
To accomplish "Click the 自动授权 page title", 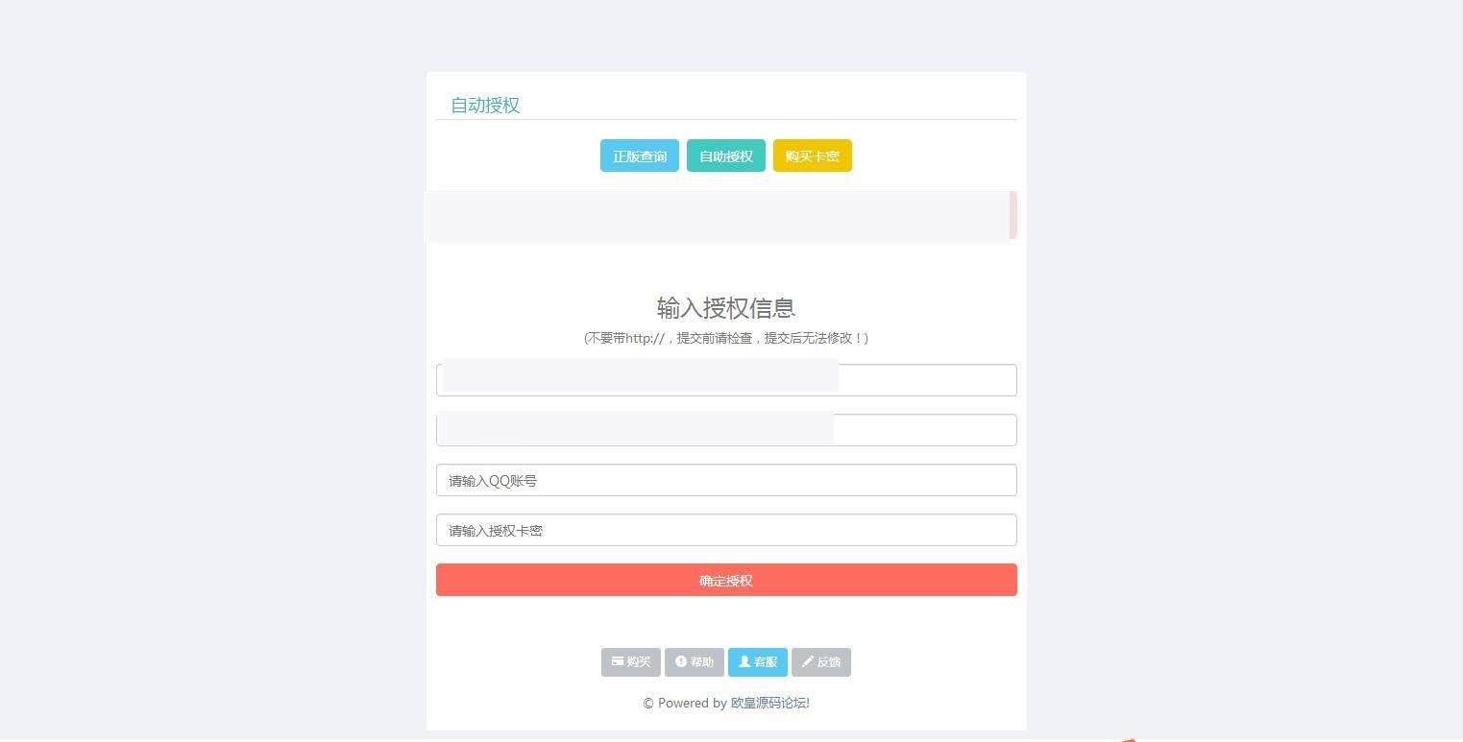I will tap(484, 106).
